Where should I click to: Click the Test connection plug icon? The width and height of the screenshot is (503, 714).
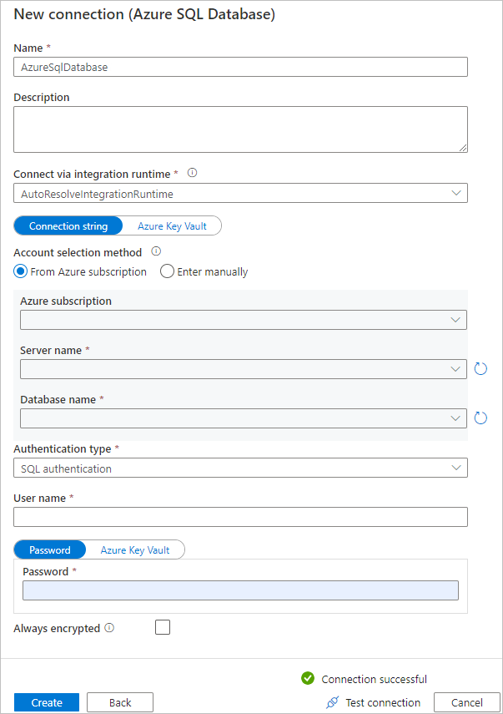(329, 702)
